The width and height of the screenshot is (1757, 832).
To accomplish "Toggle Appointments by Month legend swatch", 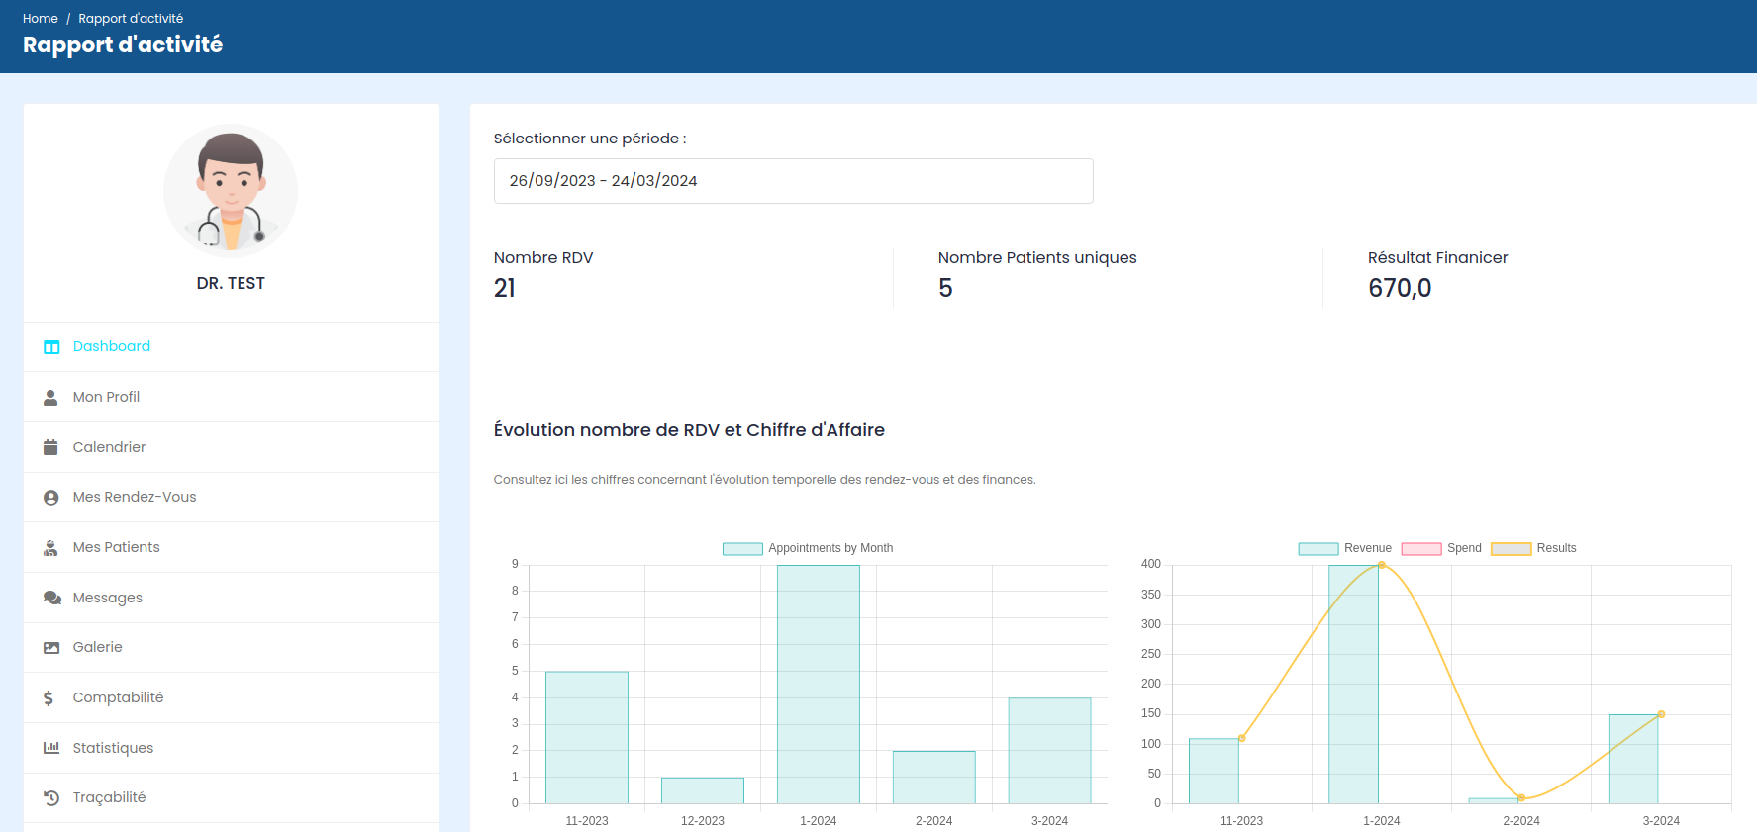I will point(742,548).
